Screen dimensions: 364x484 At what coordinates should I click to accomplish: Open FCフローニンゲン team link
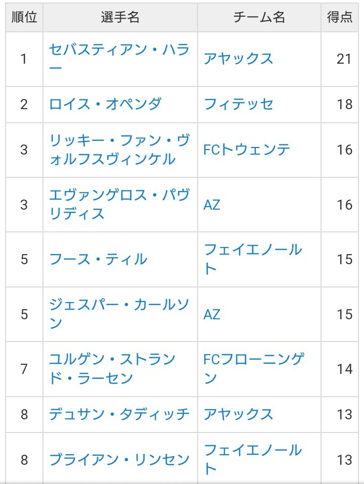(254, 360)
